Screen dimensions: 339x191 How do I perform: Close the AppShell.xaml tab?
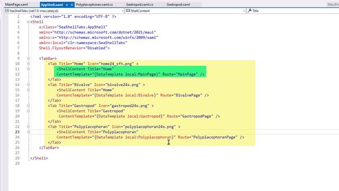tap(72, 5)
